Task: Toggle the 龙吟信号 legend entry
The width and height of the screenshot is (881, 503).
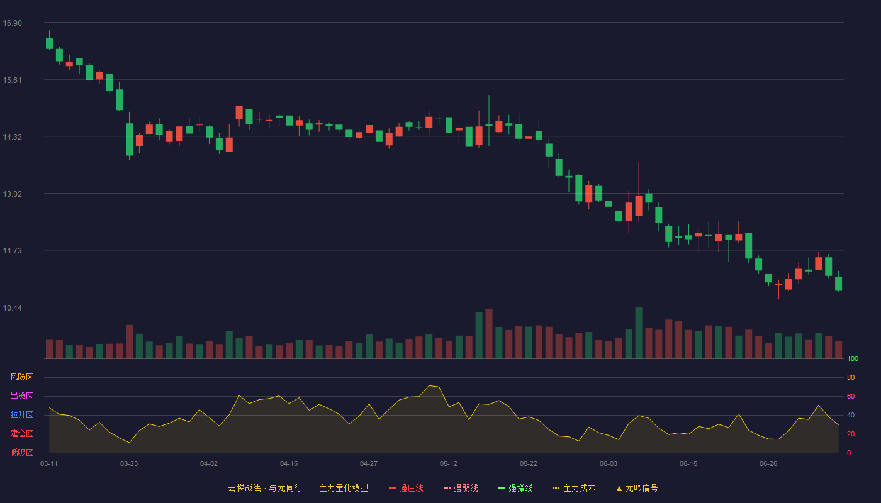Action: pyautogui.click(x=637, y=488)
